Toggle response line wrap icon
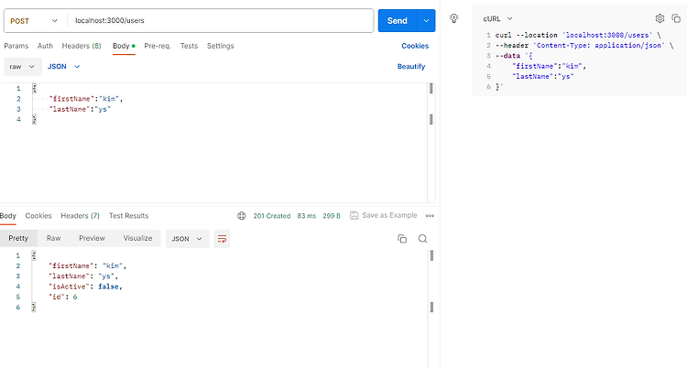The height and width of the screenshot is (368, 687). coord(223,239)
